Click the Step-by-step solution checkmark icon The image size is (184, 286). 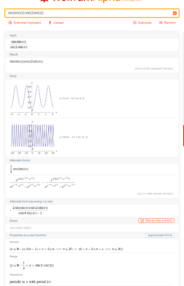point(142,221)
